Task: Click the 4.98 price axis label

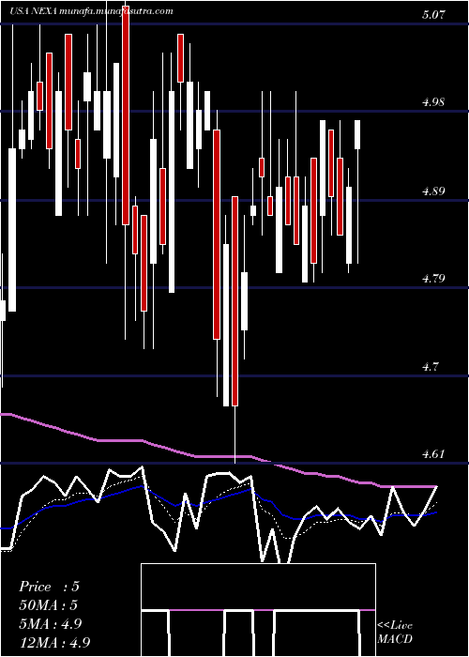Action: [433, 102]
